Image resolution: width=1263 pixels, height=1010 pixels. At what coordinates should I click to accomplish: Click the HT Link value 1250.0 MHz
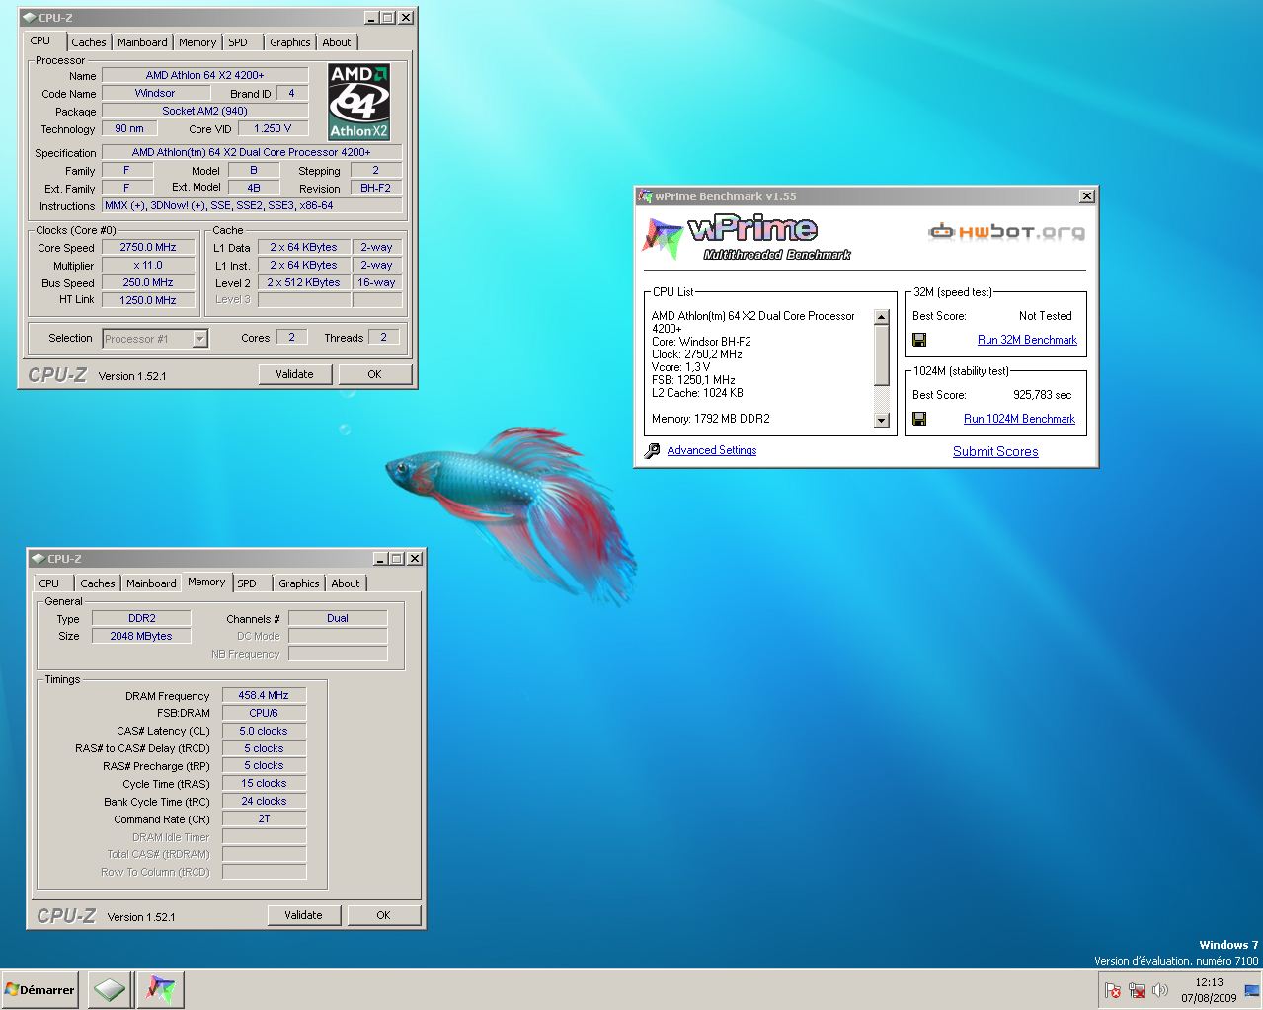[148, 300]
